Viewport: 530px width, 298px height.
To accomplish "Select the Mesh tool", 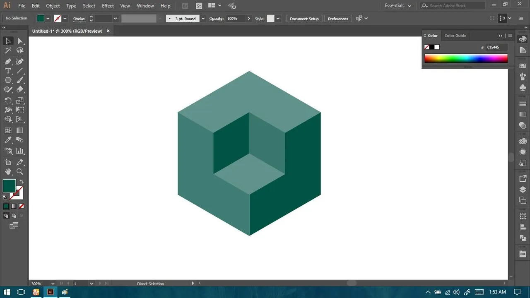I will click(x=8, y=130).
